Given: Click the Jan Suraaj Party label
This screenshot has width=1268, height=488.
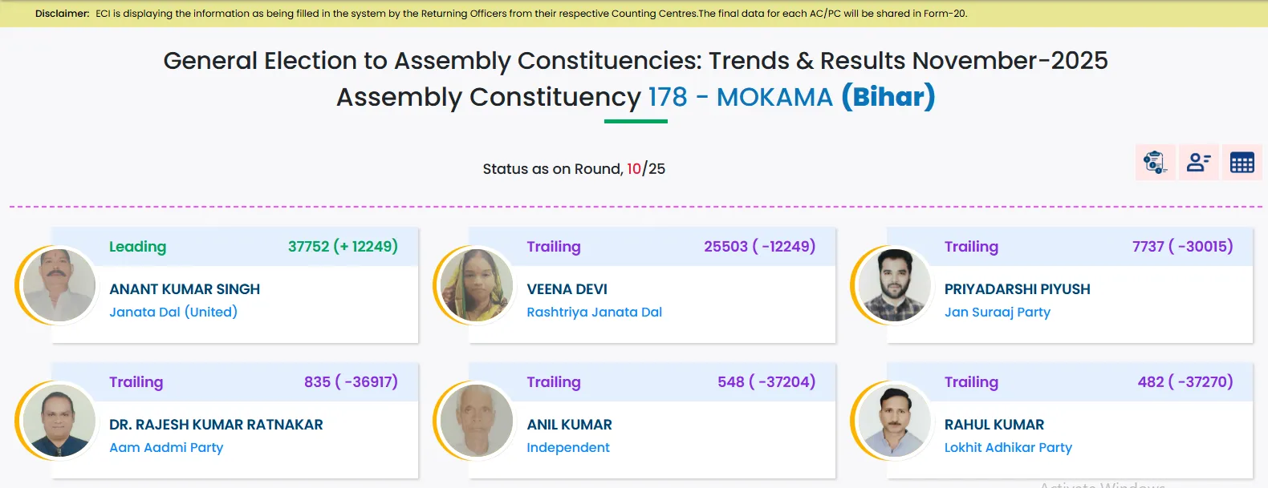Looking at the screenshot, I should point(997,312).
